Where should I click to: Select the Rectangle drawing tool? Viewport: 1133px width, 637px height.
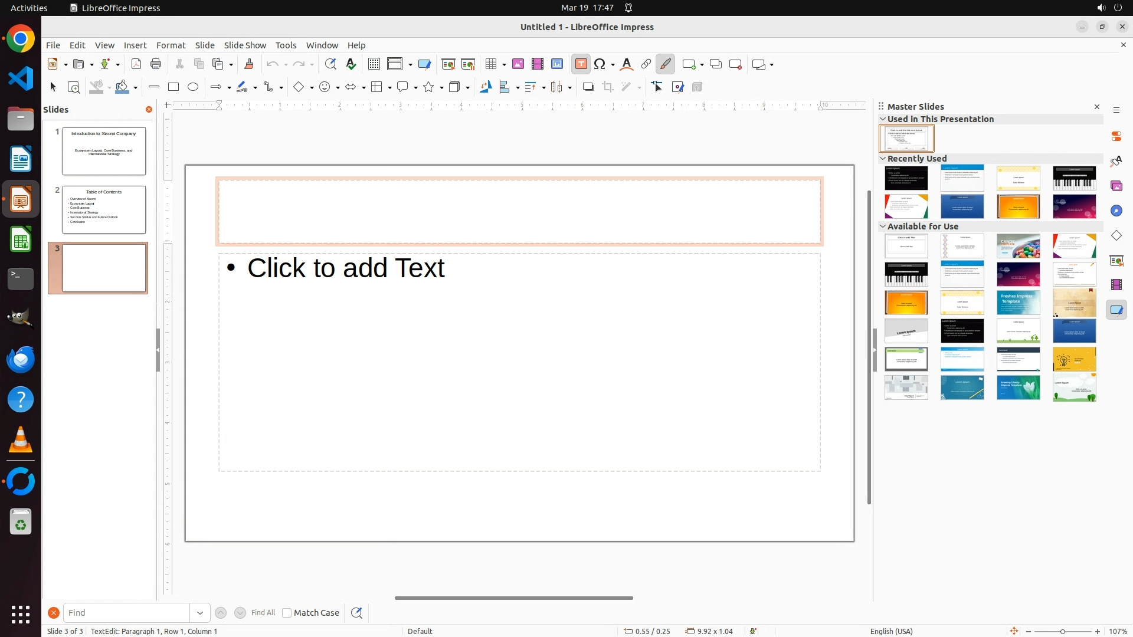pos(173,87)
